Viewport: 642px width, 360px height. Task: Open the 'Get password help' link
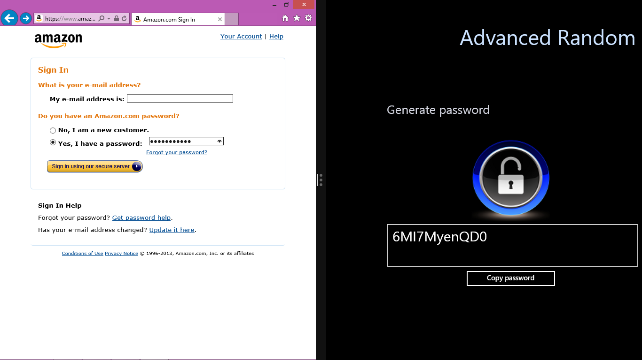[141, 217]
